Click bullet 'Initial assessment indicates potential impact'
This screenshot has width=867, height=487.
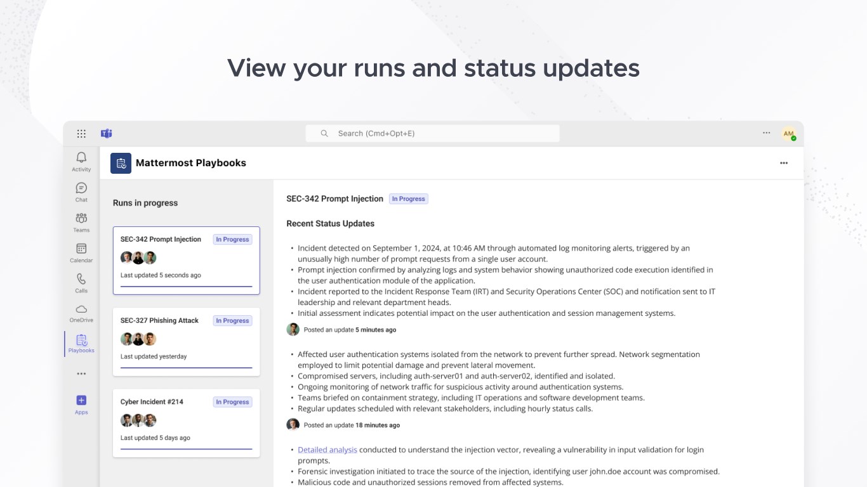coord(487,313)
